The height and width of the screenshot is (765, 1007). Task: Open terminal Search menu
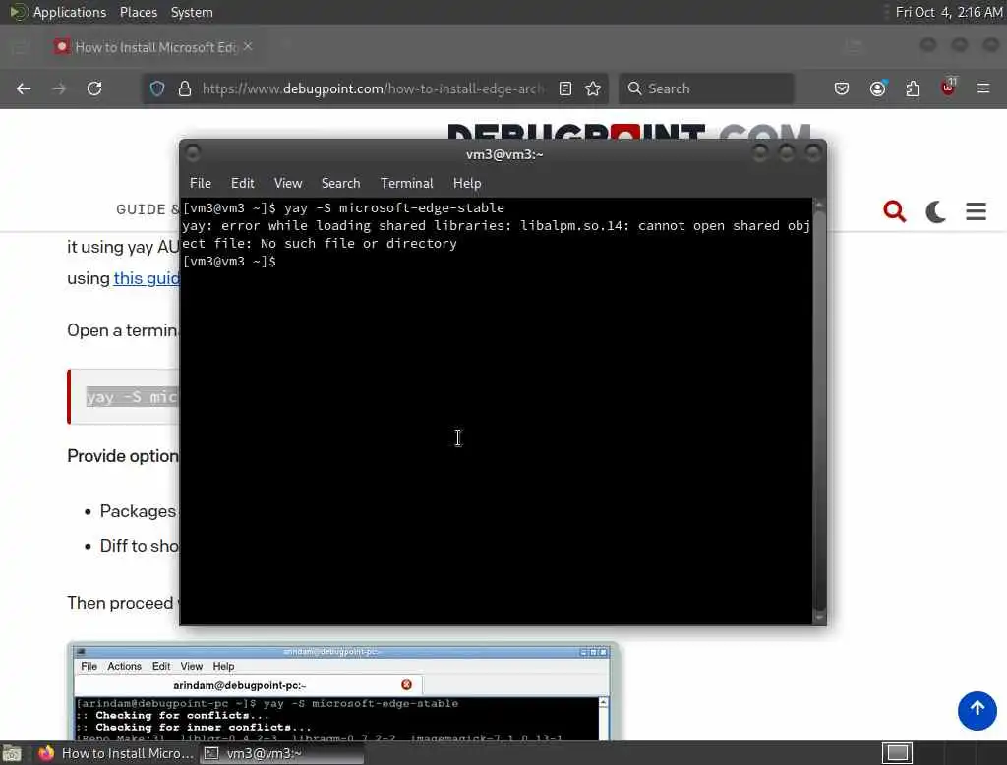point(340,183)
